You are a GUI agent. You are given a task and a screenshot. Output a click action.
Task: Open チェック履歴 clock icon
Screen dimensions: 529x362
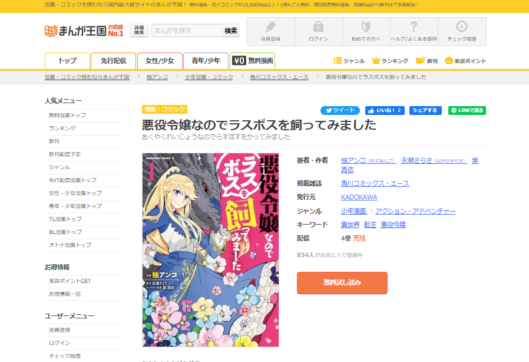(x=462, y=27)
